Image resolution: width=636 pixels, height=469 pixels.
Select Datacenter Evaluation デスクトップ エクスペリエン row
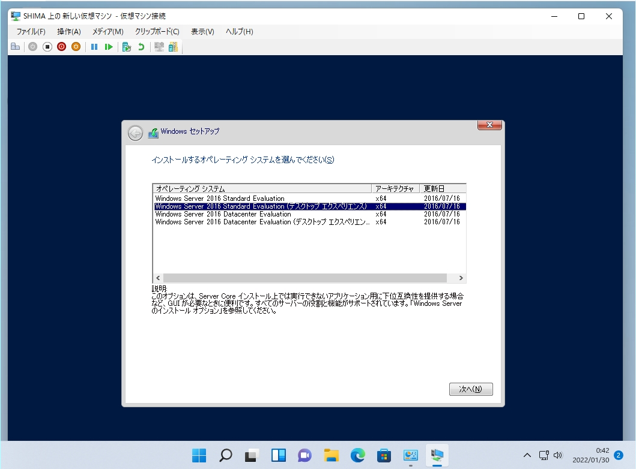[310, 222]
